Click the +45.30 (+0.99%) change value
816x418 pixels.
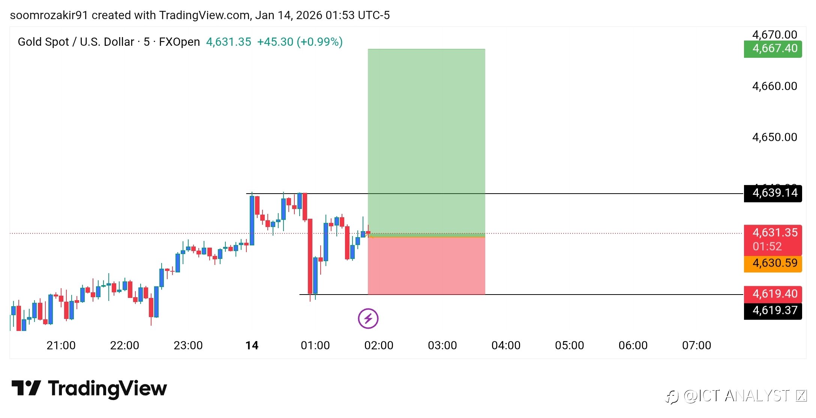[300, 42]
